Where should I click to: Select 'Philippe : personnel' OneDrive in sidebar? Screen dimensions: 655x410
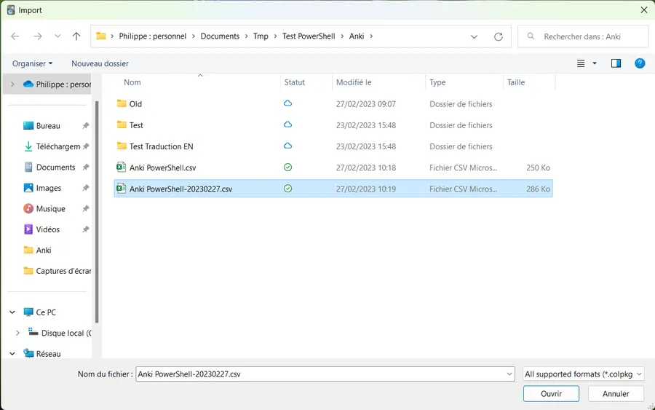(57, 84)
